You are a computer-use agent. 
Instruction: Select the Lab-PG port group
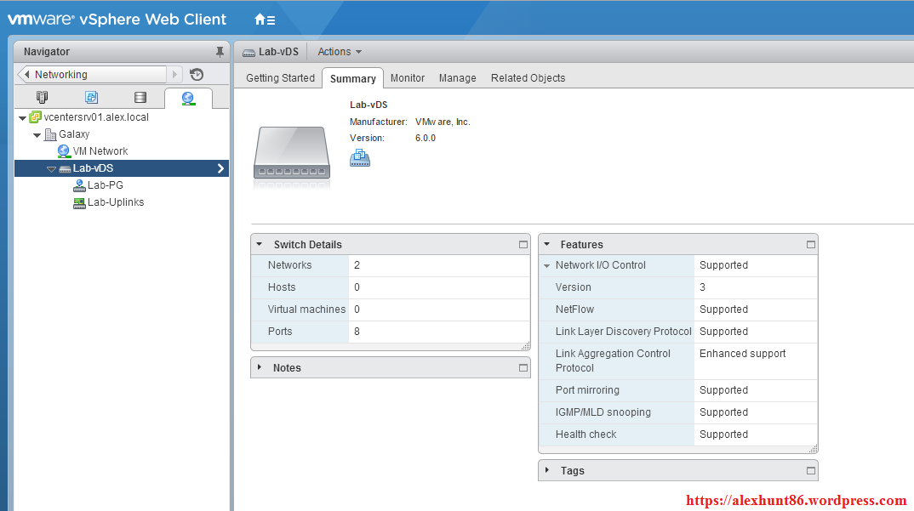click(x=105, y=185)
